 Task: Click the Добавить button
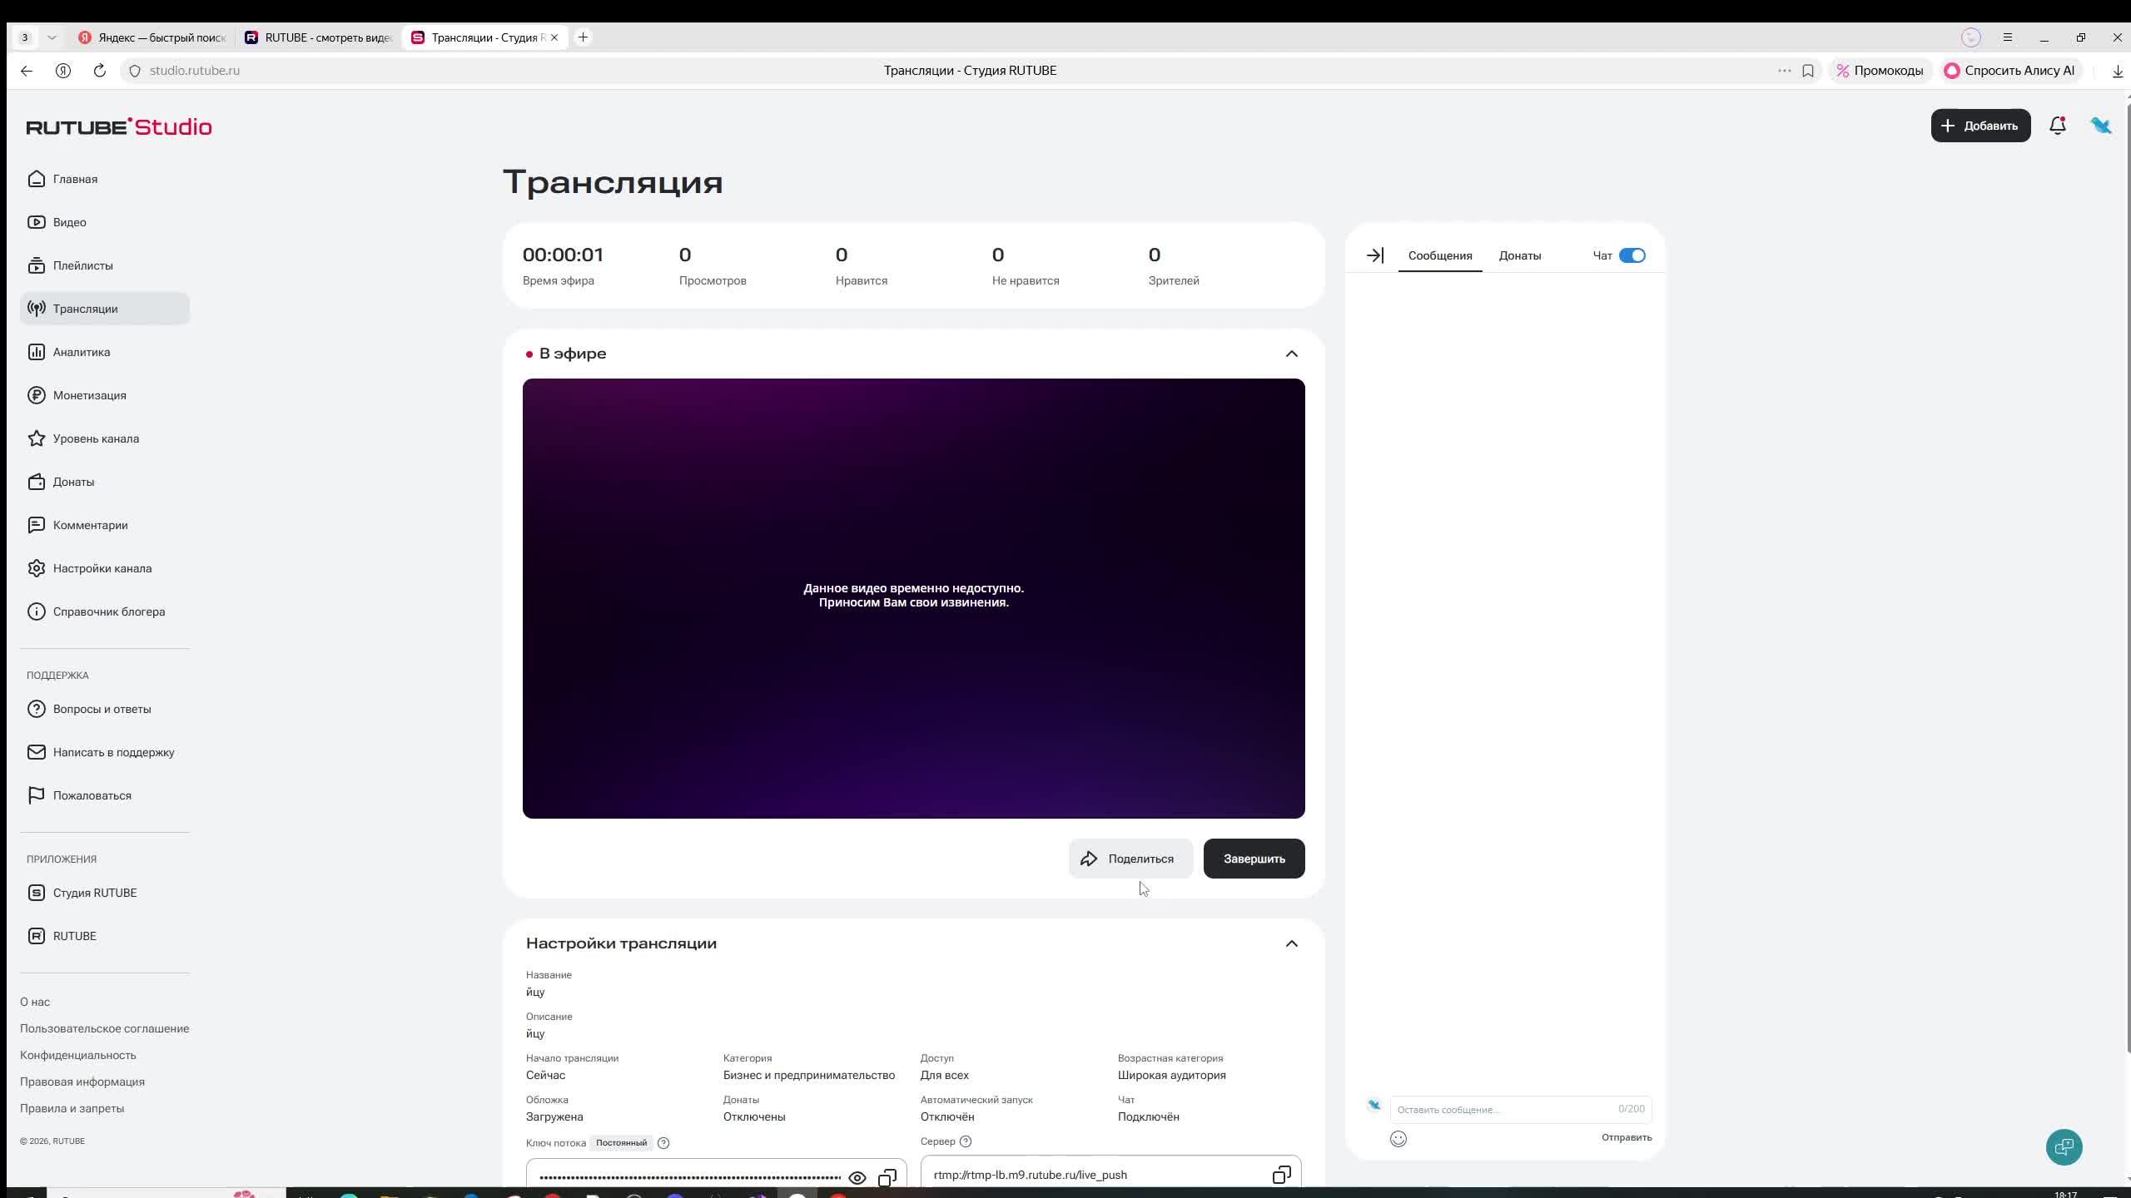pyautogui.click(x=1979, y=126)
